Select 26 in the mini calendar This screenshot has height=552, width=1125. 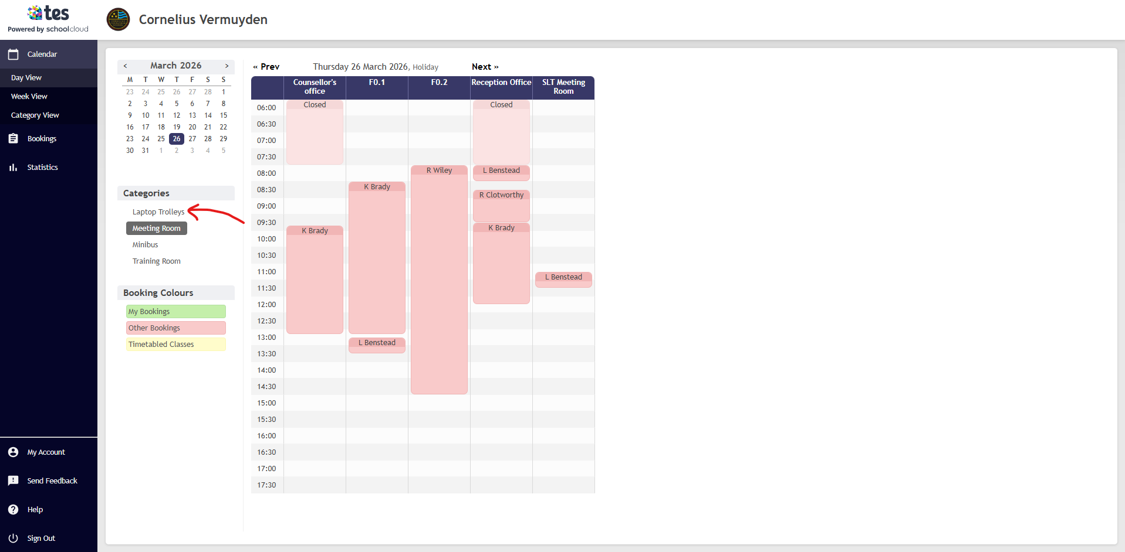(177, 139)
